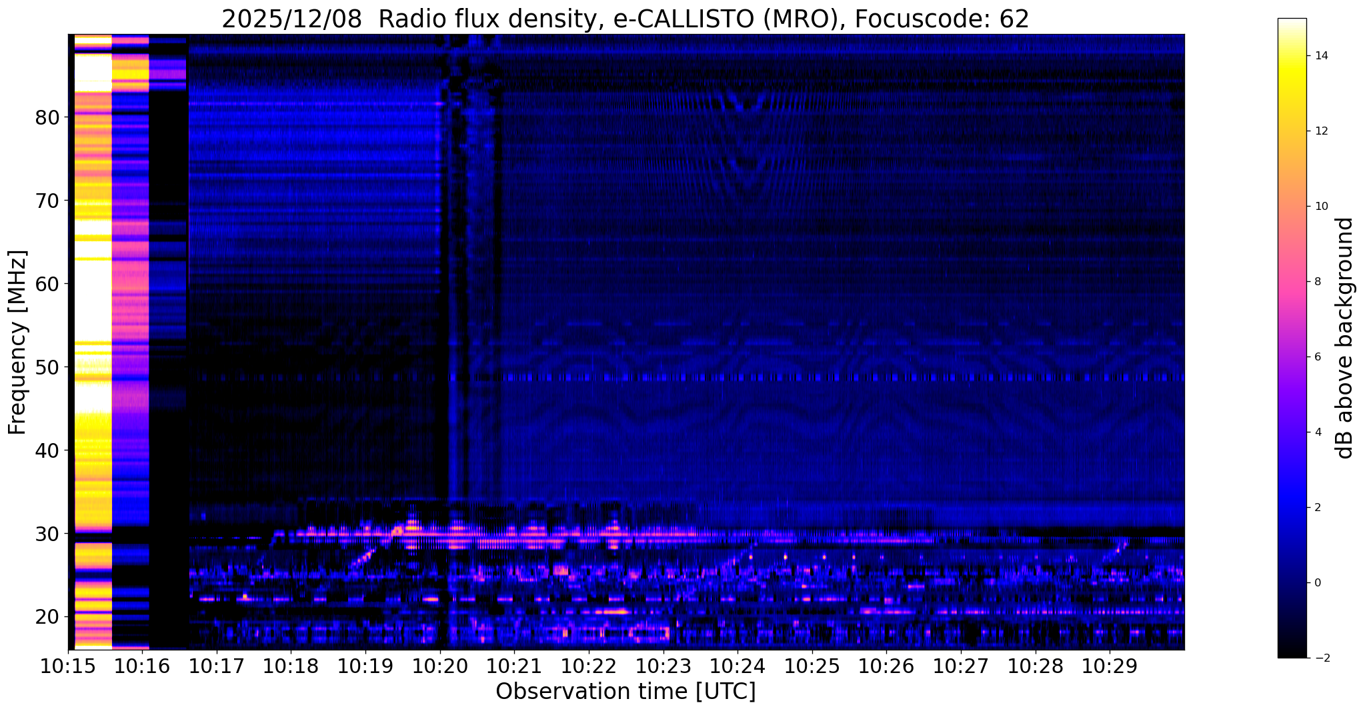1365x711 pixels.
Task: Click the 10:29 time tick label
Action: pyautogui.click(x=1110, y=666)
